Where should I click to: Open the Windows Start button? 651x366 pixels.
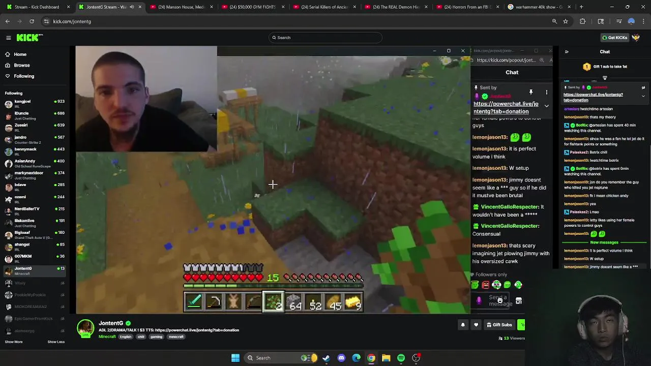click(235, 358)
